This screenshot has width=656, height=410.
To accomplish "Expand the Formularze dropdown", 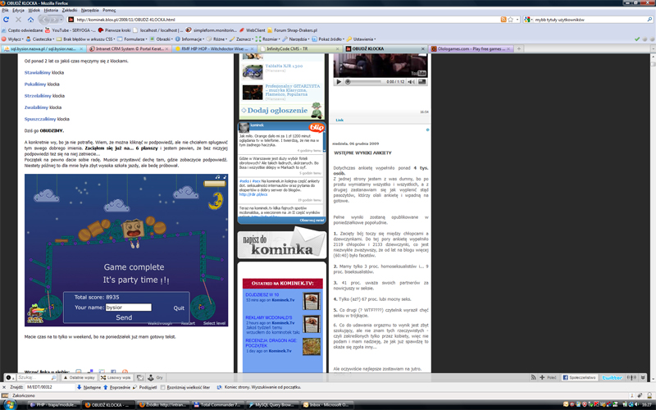I will (132, 39).
